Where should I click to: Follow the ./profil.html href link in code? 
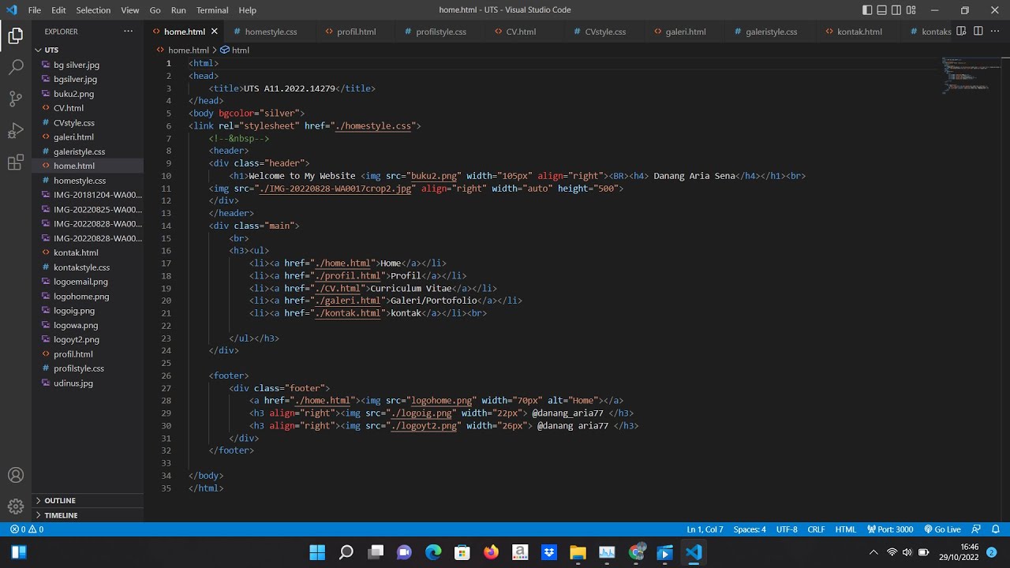(348, 276)
